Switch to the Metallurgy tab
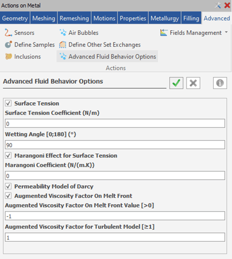The height and width of the screenshot is (259, 232). [x=165, y=18]
